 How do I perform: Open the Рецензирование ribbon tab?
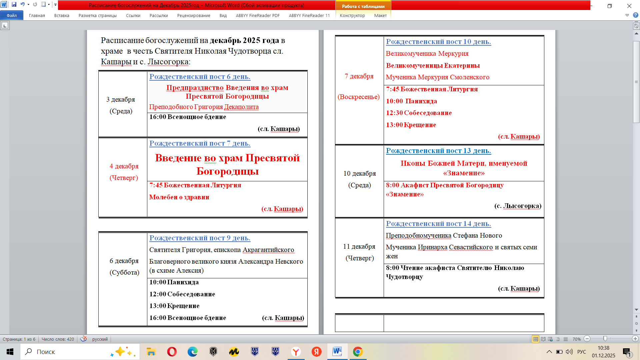(x=194, y=16)
